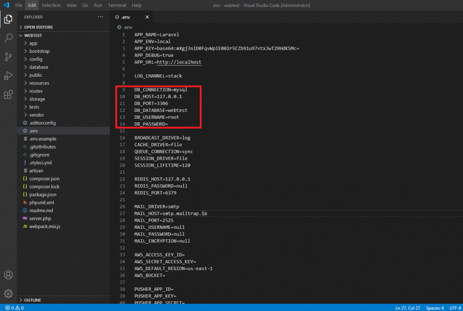Open the File menu

tap(19, 5)
